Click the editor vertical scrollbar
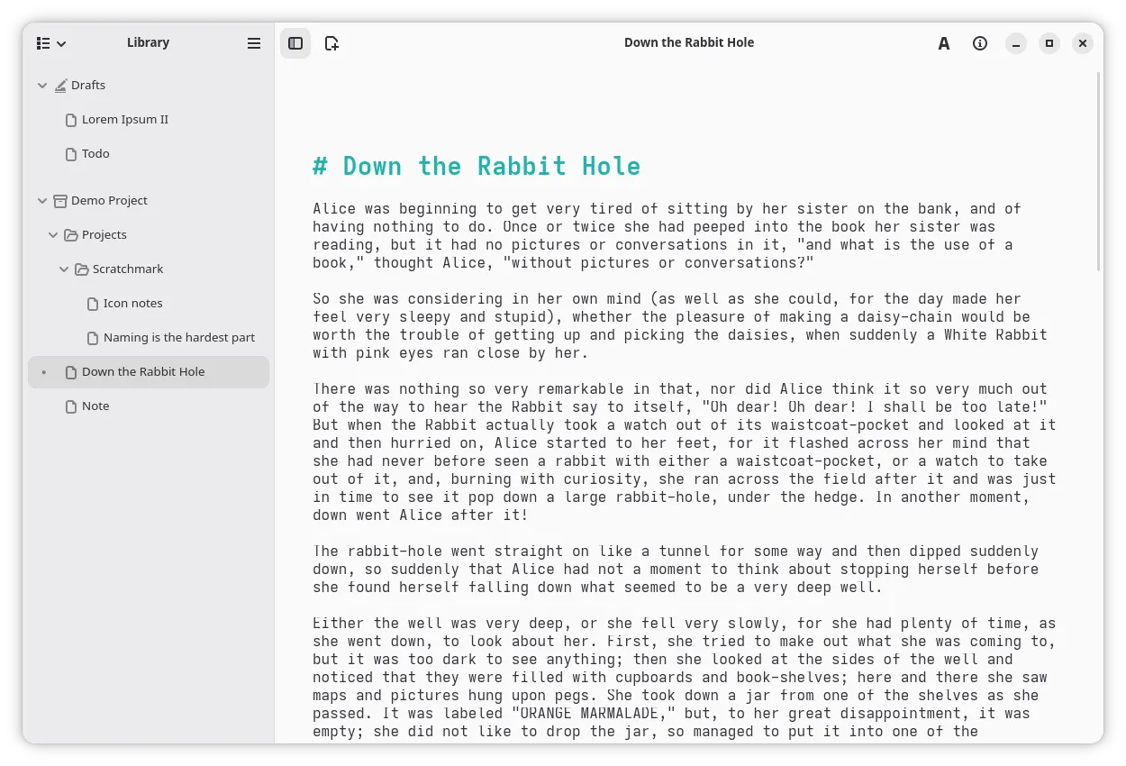 coord(1098,171)
